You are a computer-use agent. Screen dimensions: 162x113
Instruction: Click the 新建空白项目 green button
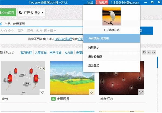pos(8,12)
